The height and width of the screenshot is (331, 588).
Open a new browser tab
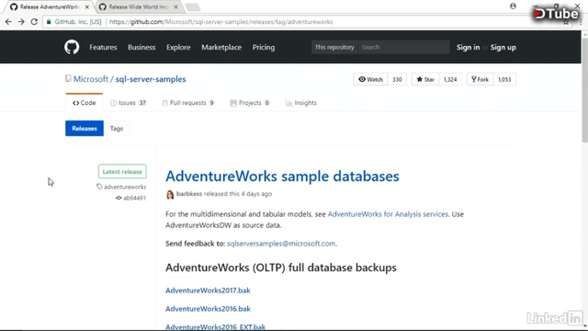tap(193, 7)
